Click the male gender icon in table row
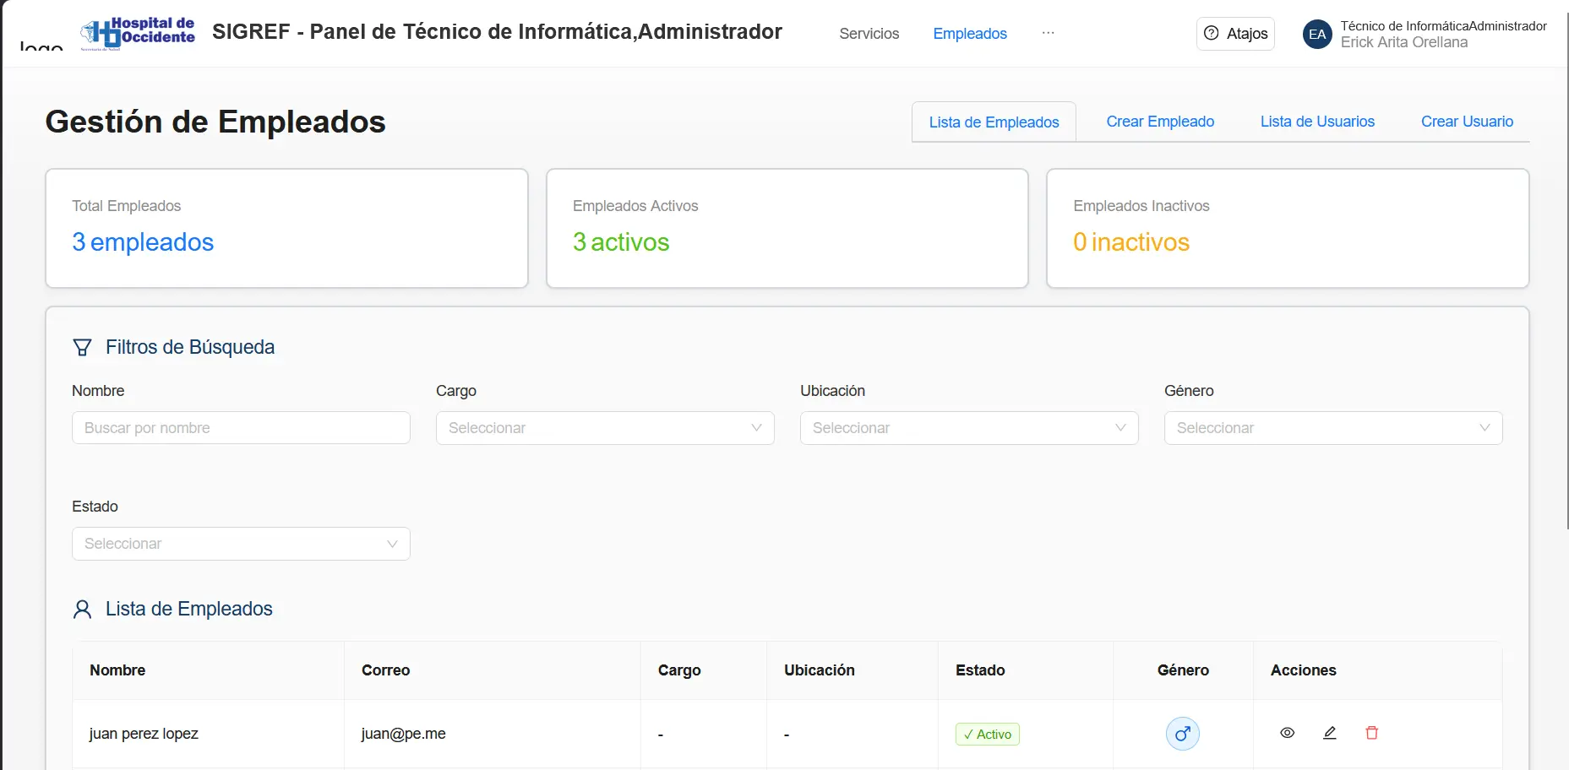This screenshot has width=1569, height=770. [1182, 734]
